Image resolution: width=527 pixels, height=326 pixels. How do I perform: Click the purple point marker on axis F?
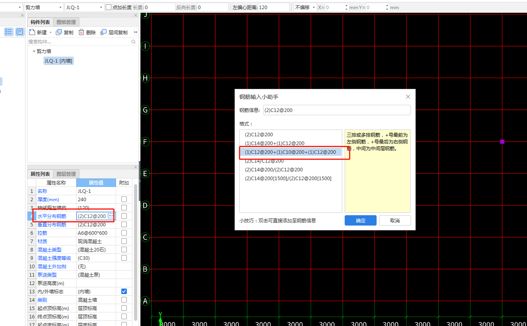coord(502,141)
